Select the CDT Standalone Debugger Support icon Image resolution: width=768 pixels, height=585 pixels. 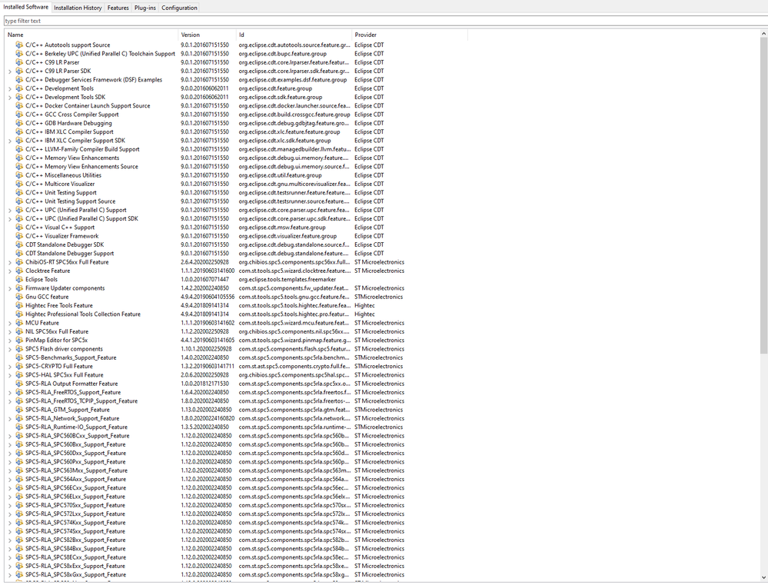(x=19, y=254)
